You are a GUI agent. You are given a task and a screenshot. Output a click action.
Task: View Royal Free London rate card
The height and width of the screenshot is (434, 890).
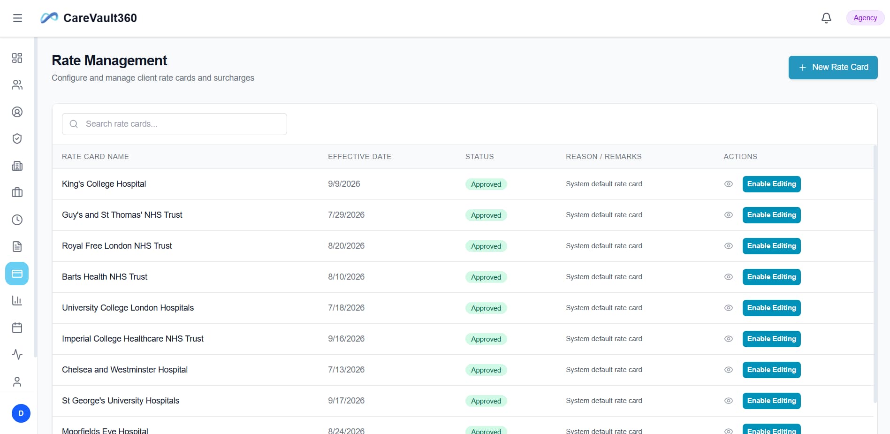coord(728,246)
